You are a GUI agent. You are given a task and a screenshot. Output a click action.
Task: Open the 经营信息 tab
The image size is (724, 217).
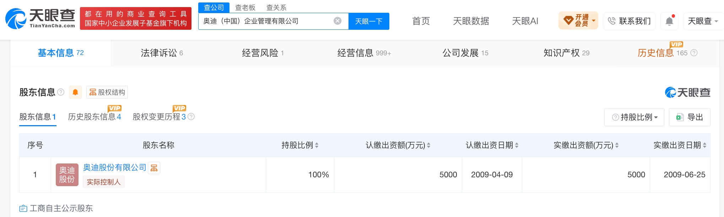364,53
